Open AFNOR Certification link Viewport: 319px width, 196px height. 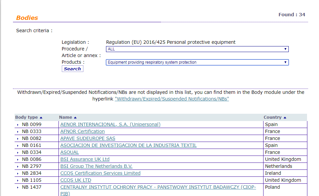point(82,131)
